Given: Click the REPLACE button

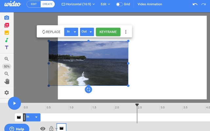Looking at the screenshot, I should (x=51, y=32).
